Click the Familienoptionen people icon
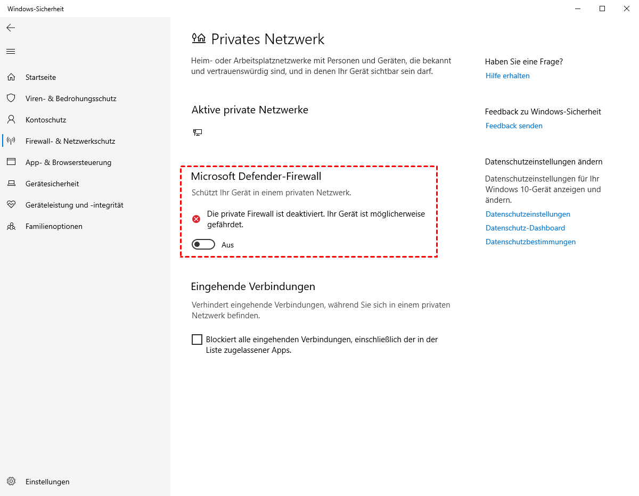The height and width of the screenshot is (496, 639). pos(11,226)
